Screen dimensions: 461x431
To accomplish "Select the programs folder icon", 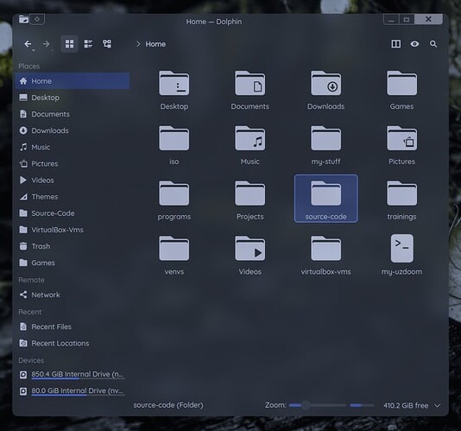I will (x=174, y=193).
